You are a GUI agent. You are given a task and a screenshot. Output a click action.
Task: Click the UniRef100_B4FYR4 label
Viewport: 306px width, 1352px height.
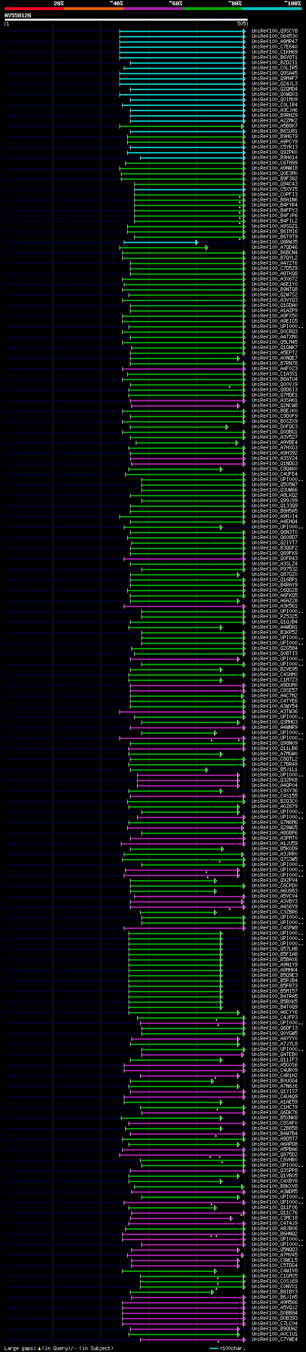click(x=274, y=205)
